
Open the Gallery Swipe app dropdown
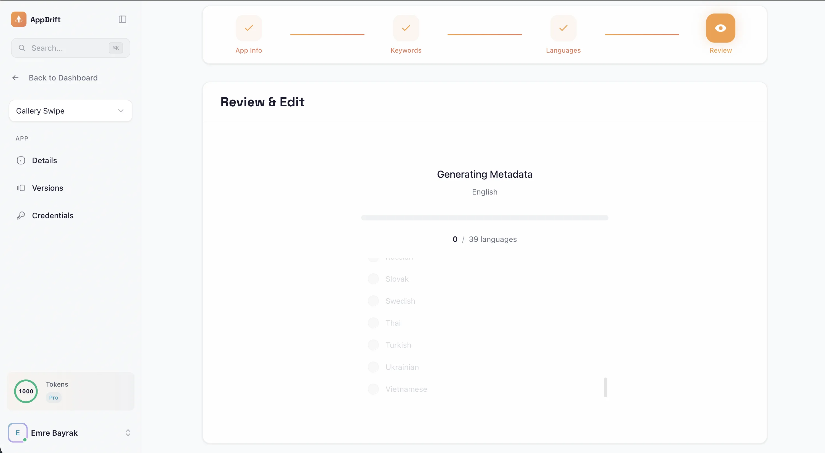coord(70,111)
